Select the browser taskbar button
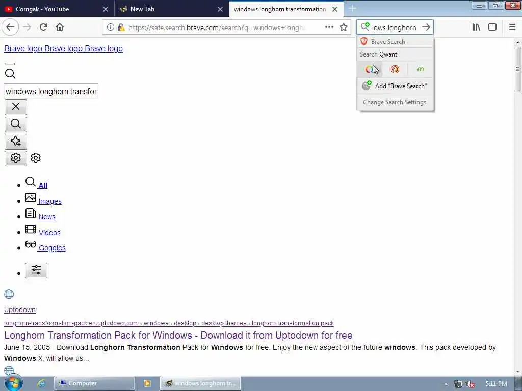 click(200, 383)
